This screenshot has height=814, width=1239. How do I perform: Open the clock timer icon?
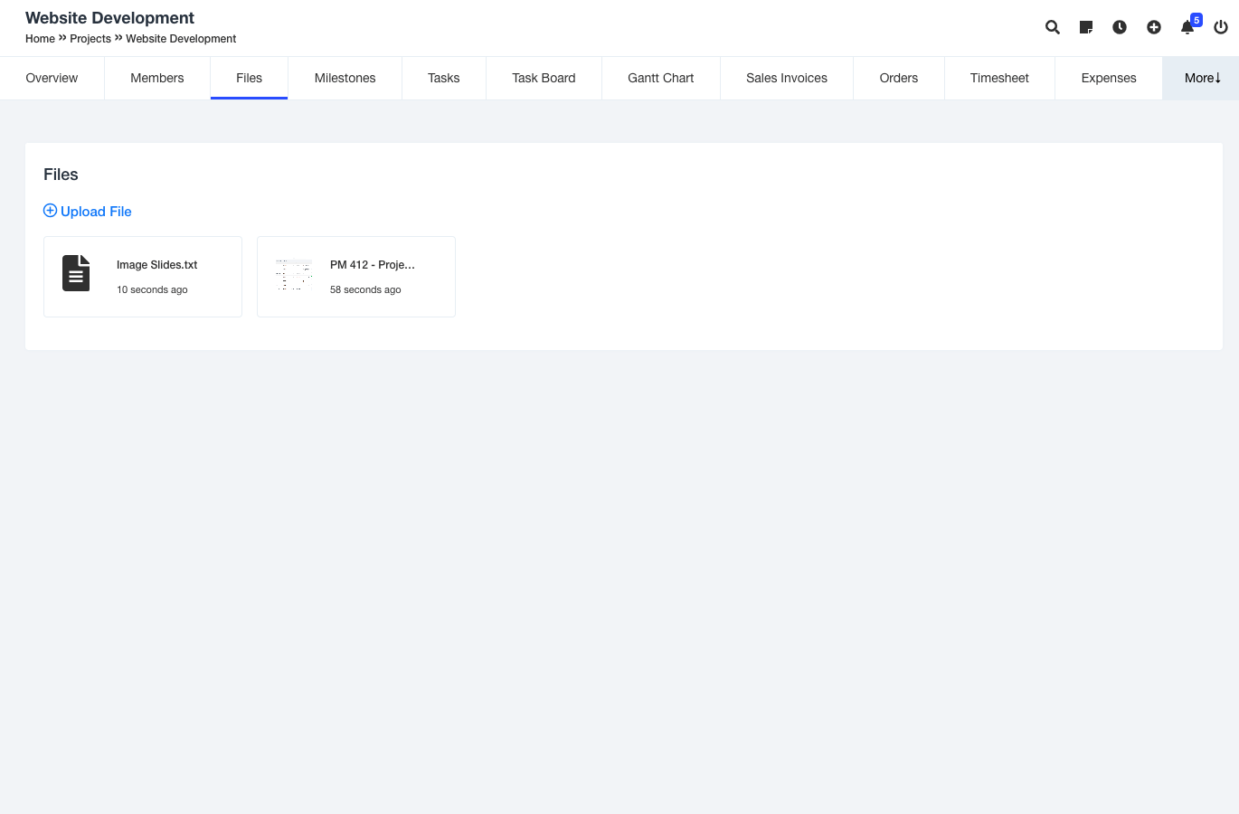(1120, 27)
